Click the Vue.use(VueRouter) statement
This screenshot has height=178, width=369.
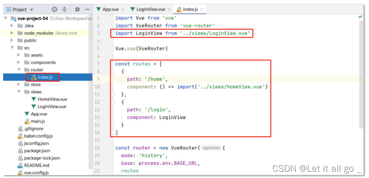coord(141,49)
